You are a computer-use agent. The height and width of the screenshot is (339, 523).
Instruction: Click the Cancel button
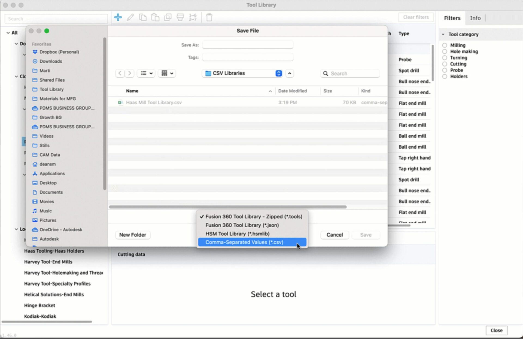click(335, 235)
